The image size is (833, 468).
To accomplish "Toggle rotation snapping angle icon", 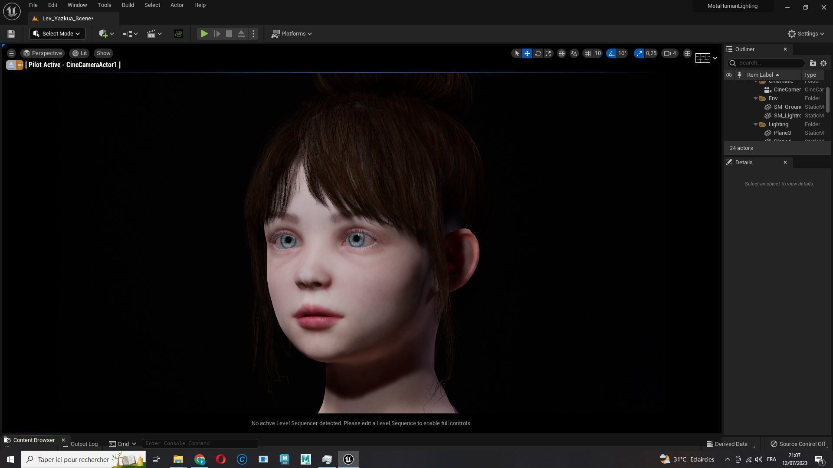I will pyautogui.click(x=611, y=53).
